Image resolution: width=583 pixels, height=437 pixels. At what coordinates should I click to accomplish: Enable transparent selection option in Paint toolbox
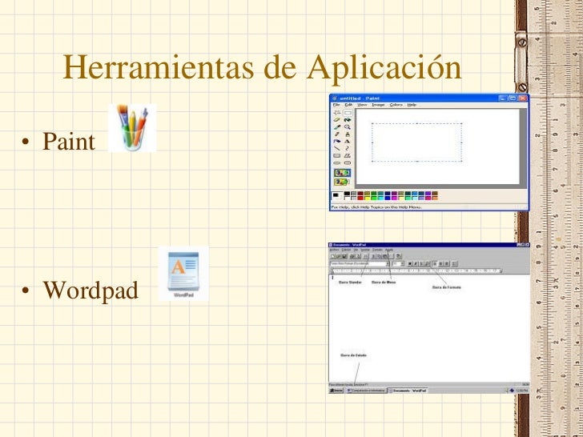(342, 182)
